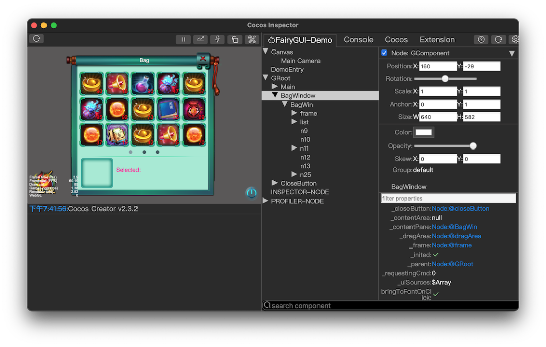Image resolution: width=546 pixels, height=347 pixels.
Task: Open the Node:@frame link
Action: pyautogui.click(x=451, y=245)
